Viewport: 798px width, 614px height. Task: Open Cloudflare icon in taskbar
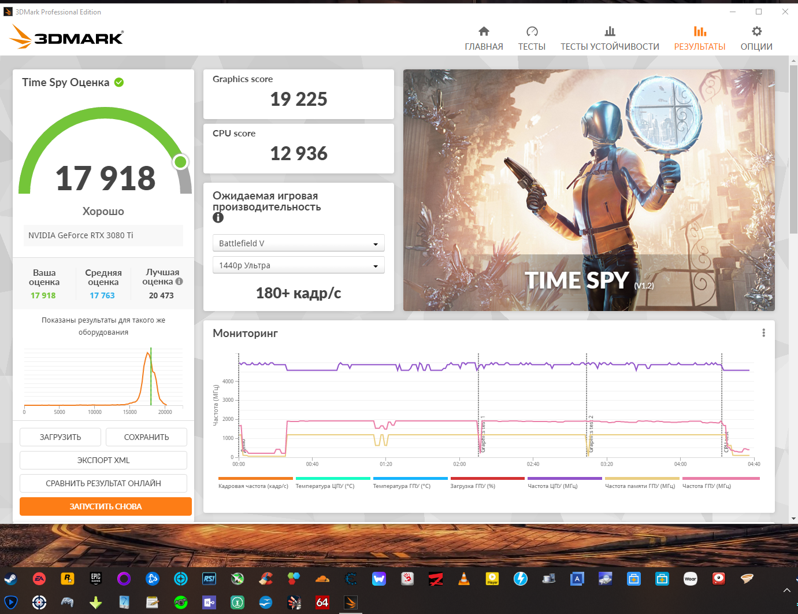pyautogui.click(x=322, y=578)
